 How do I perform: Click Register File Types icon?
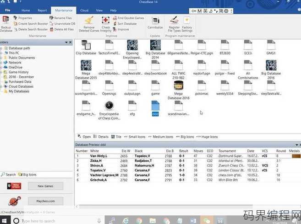(x=174, y=24)
